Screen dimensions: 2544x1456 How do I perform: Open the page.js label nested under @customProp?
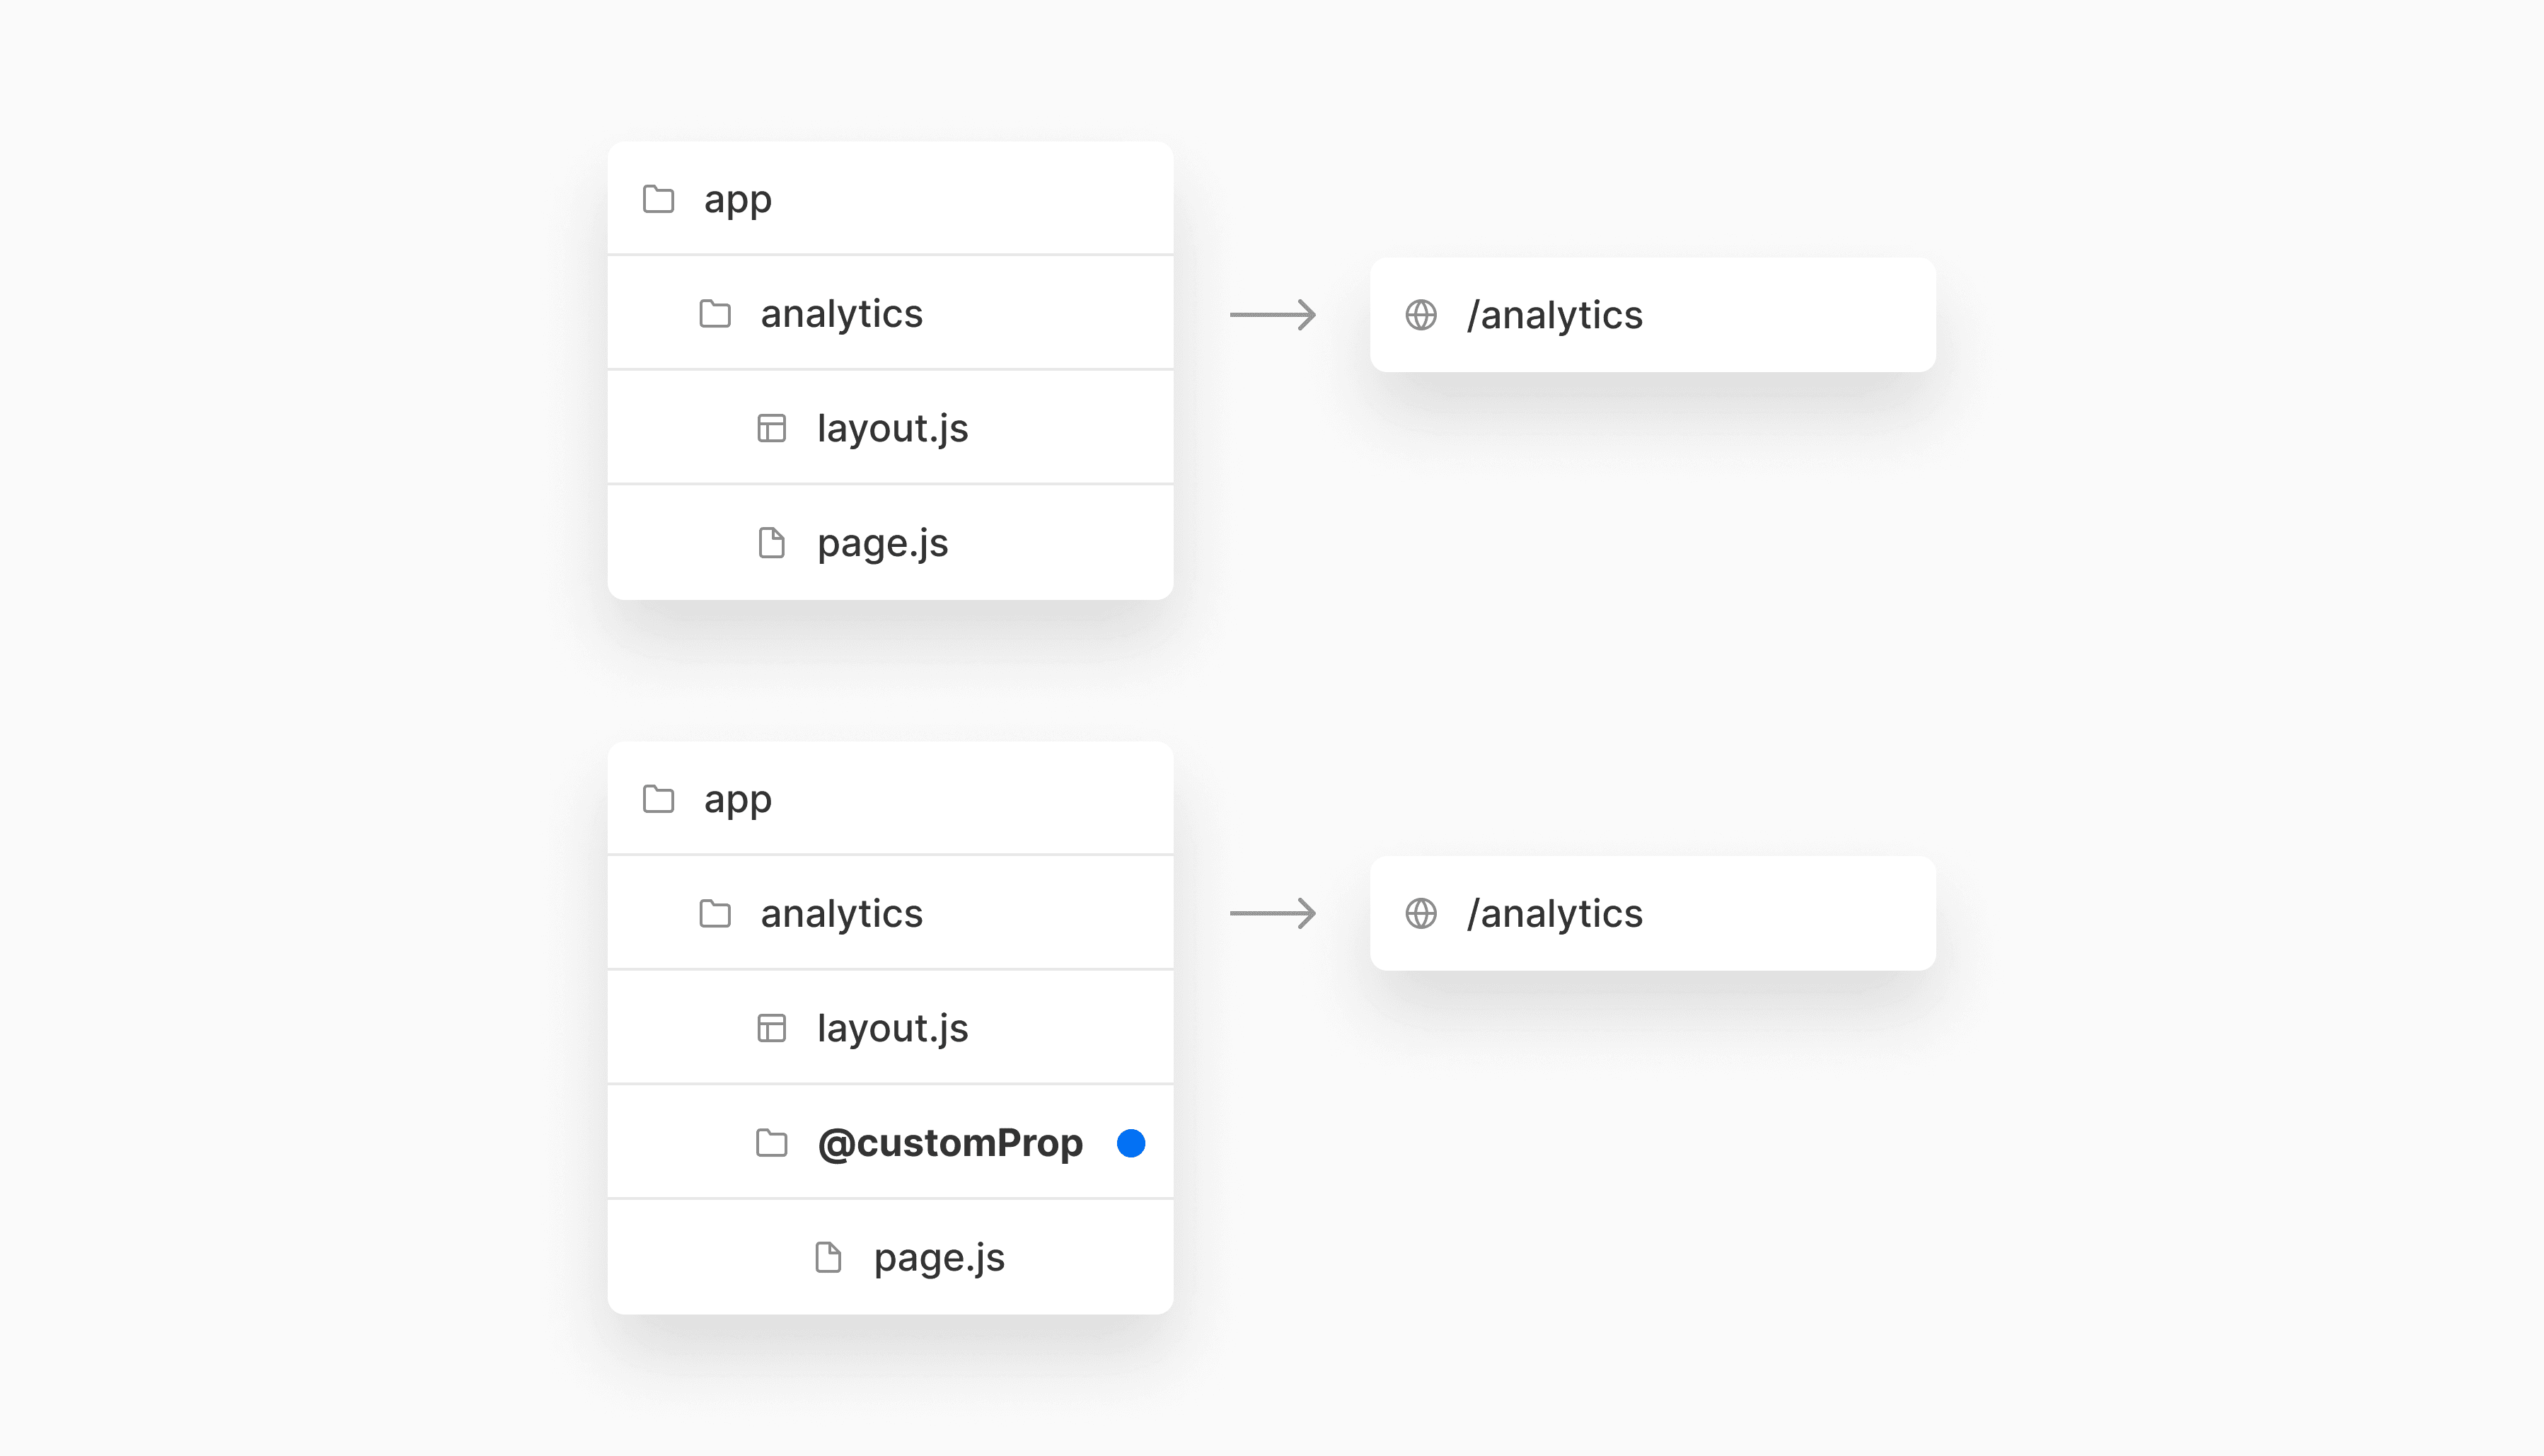click(x=939, y=1258)
